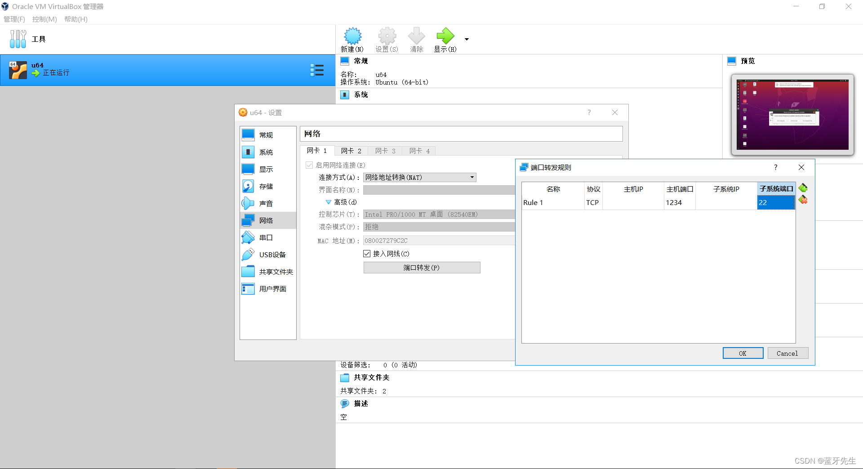Click the 清除 toolbar icon

coord(416,40)
